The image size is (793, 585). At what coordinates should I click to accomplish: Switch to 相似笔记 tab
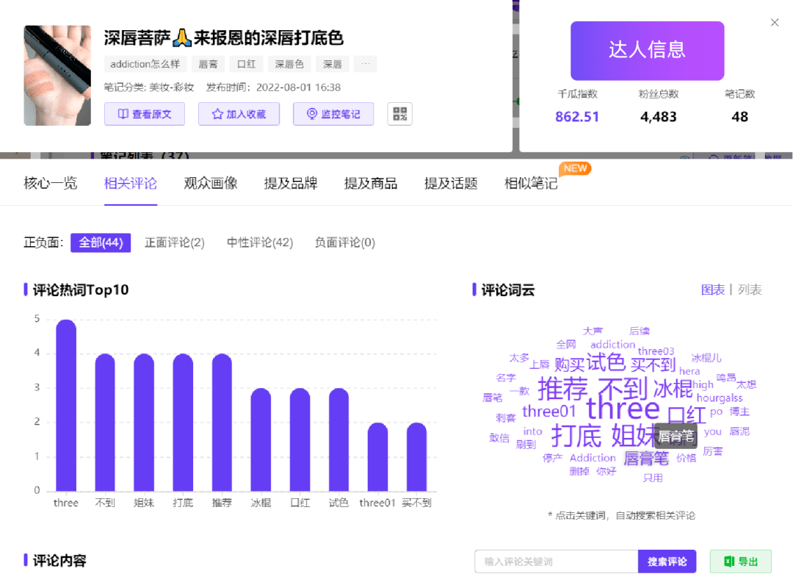click(531, 183)
